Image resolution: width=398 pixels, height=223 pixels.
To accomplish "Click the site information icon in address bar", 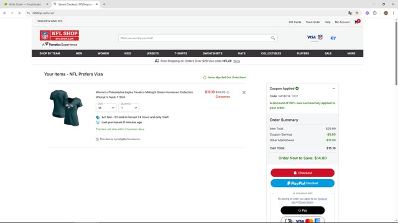I will 28,13.
